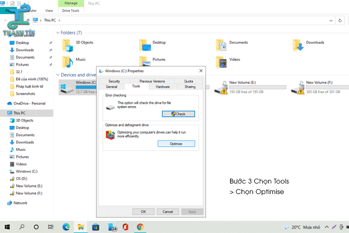Open the Security tab
The height and width of the screenshot is (233, 349).
click(x=114, y=81)
